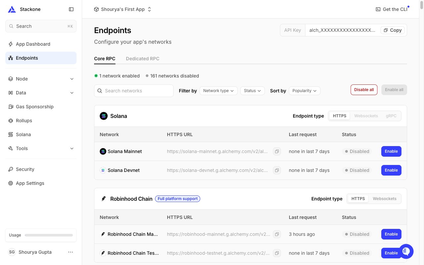Enable the Robinhood Chain Mainnet network
Screen dimensions: 424x265
391,234
